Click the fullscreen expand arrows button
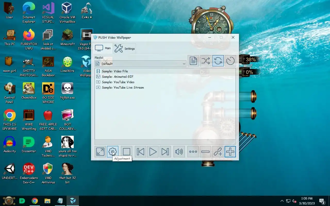The height and width of the screenshot is (206, 330). click(100, 152)
